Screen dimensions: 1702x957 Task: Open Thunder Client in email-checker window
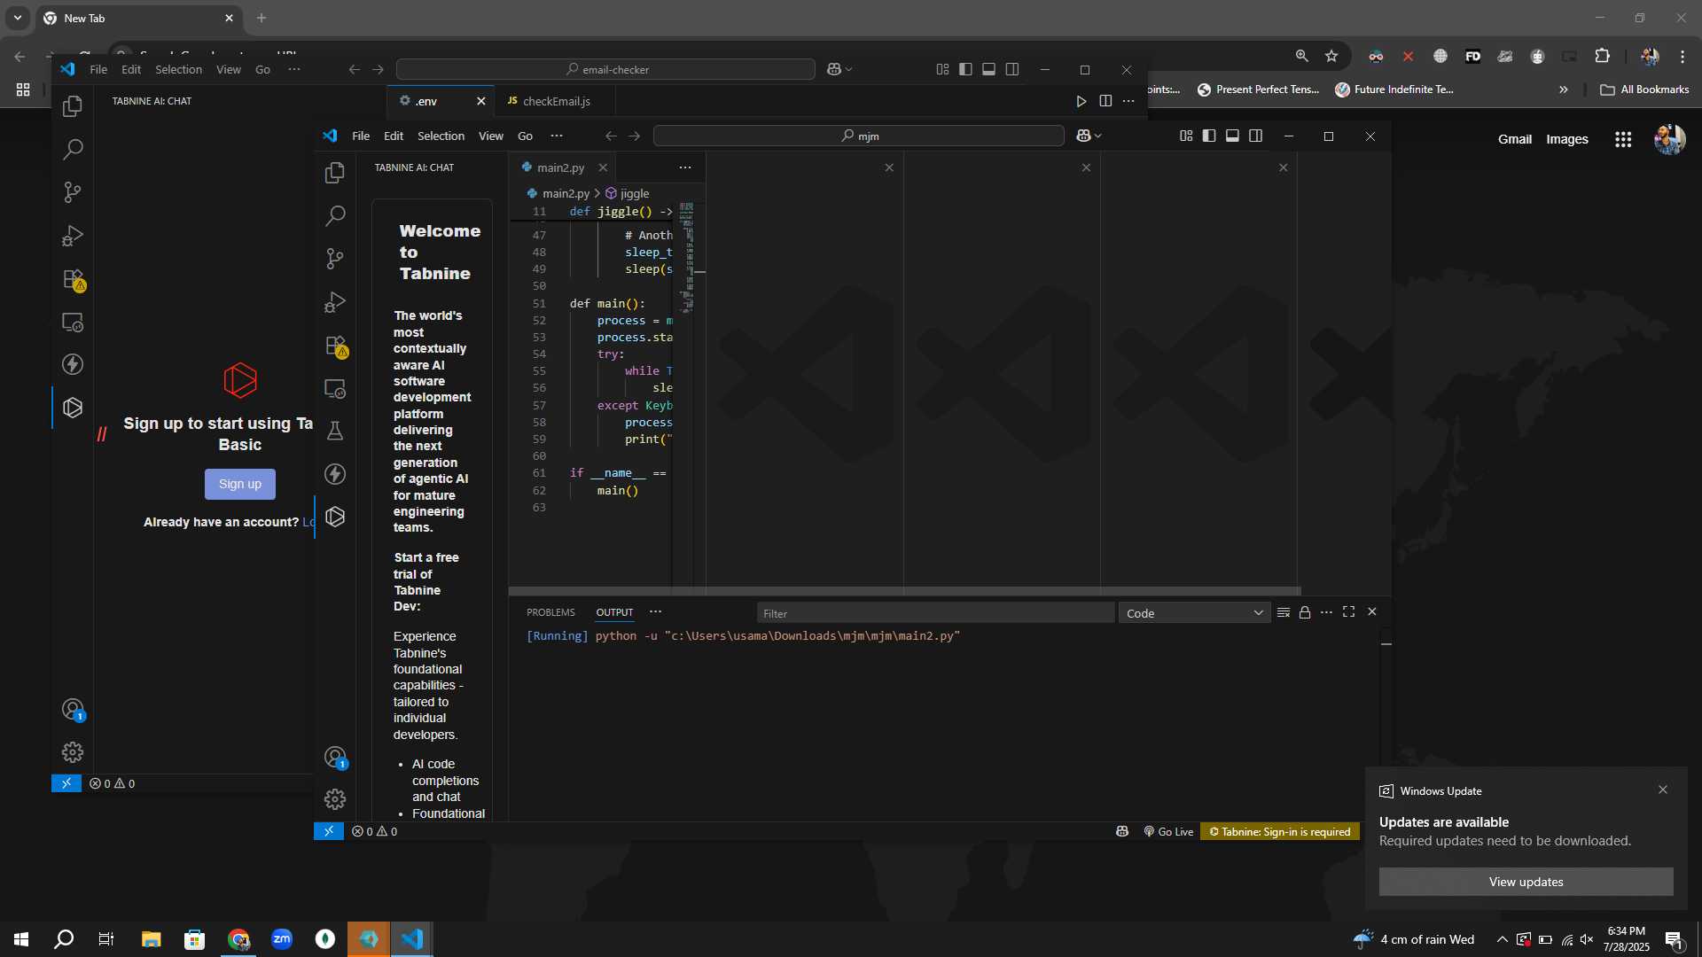click(x=73, y=364)
